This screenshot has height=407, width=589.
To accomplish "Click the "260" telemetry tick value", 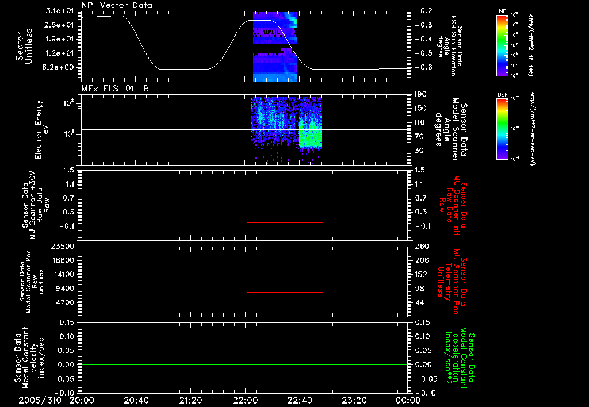I will coord(422,246).
